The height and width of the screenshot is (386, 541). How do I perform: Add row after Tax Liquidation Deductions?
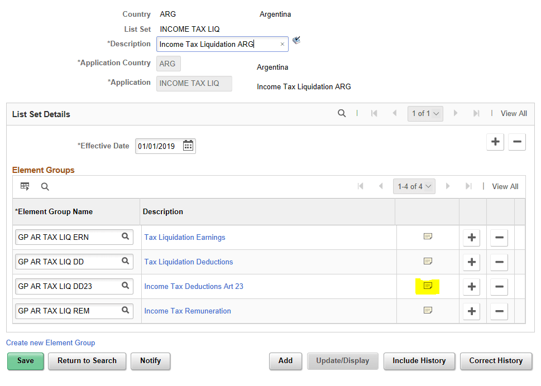(471, 262)
